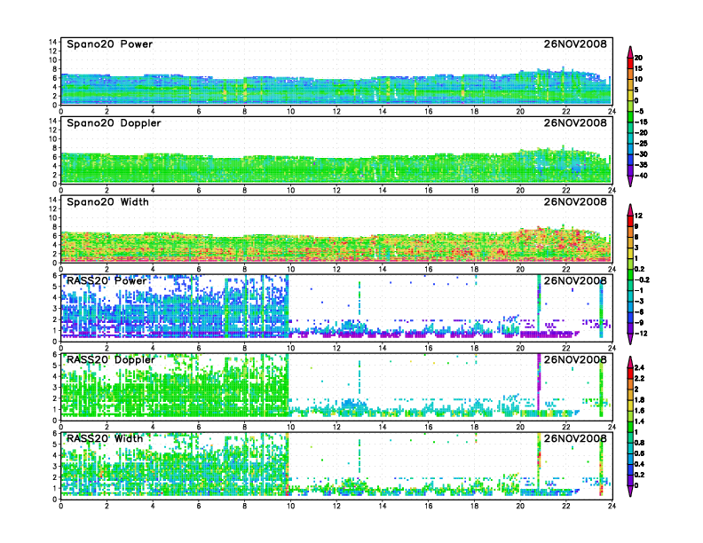Select the 26NOV2008 date in Spano20 Doppler panel
The image size is (703, 543).
pos(575,123)
